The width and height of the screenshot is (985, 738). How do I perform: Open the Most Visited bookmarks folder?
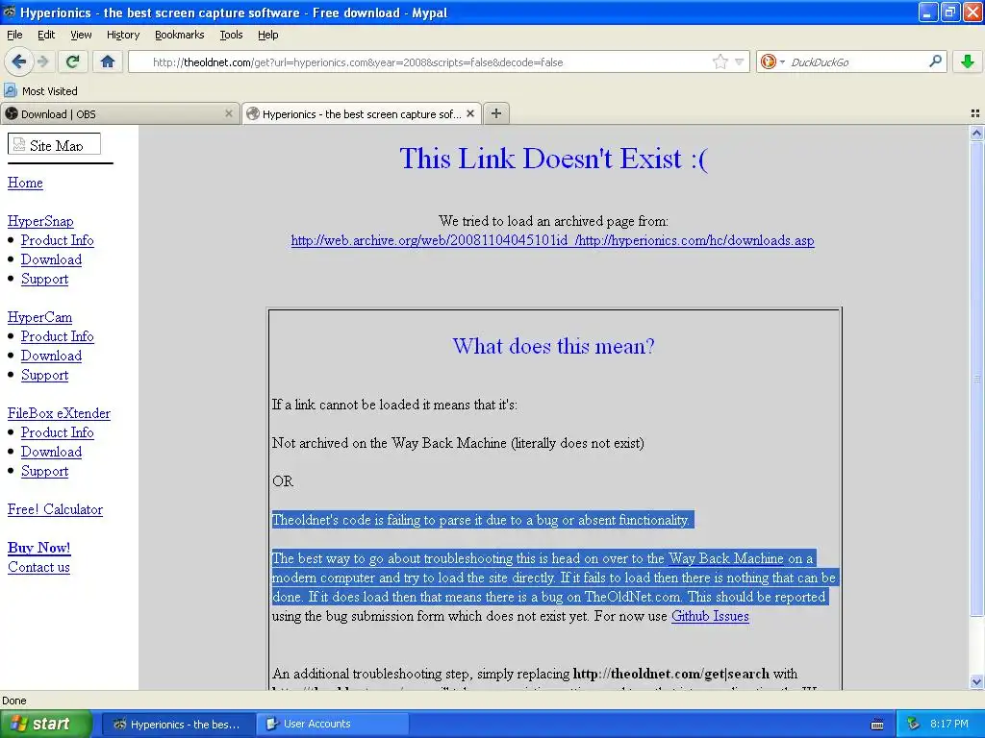[40, 91]
